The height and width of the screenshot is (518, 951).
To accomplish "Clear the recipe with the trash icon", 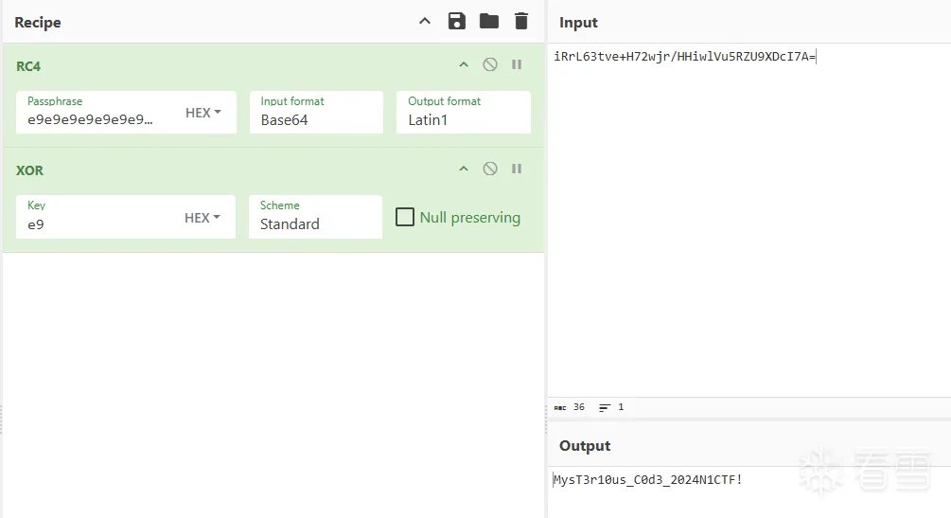I will coord(520,21).
